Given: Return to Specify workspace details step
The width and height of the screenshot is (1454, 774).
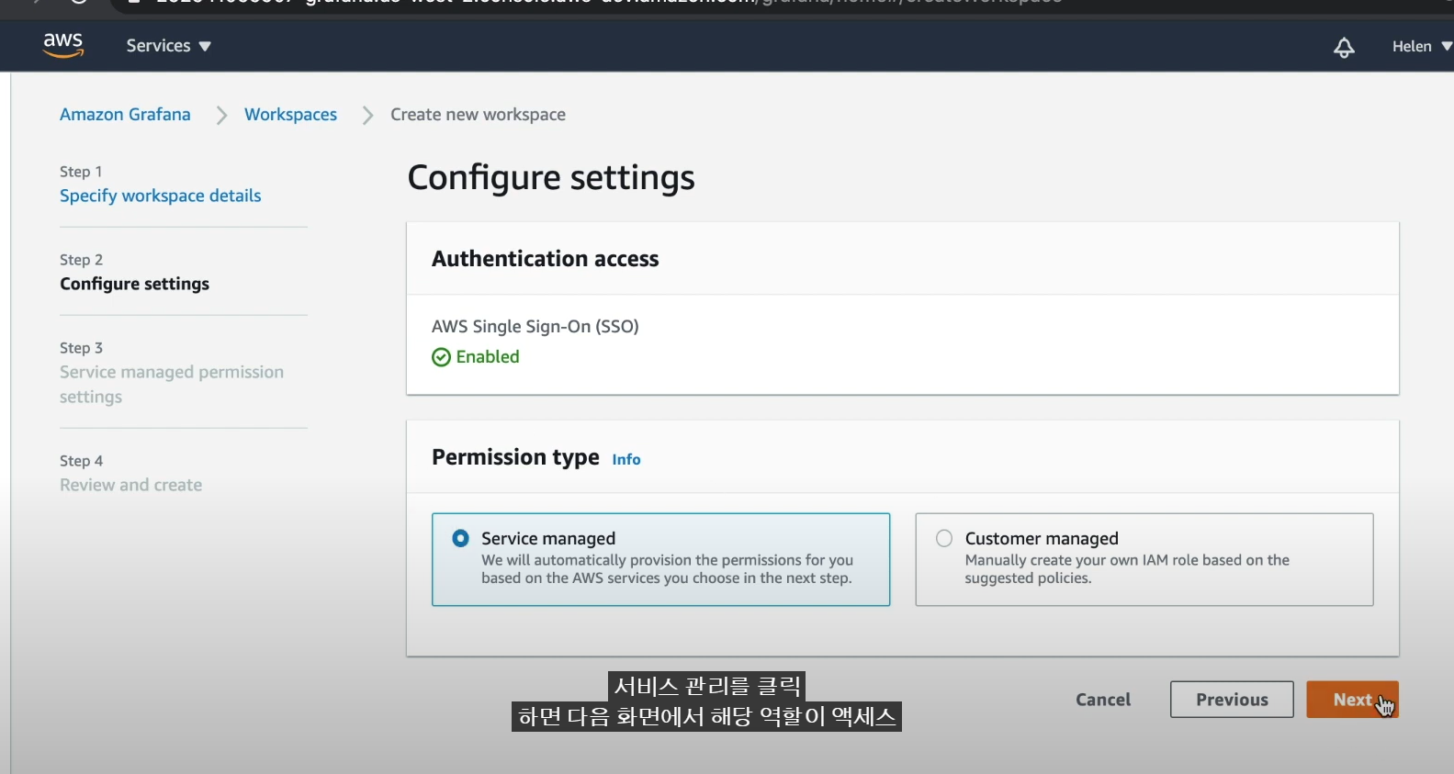Looking at the screenshot, I should [161, 196].
